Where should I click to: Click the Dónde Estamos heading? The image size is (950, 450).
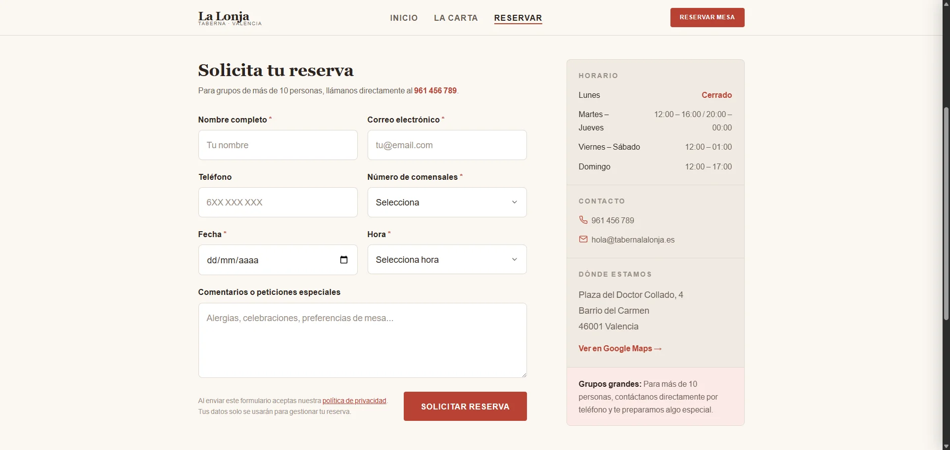click(x=615, y=274)
